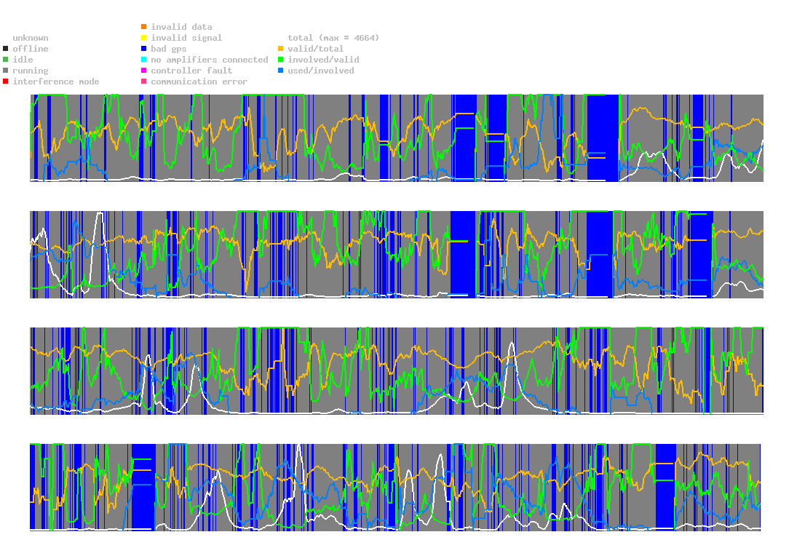Click the topmost status timeline chart
This screenshot has height=556, width=797.
(x=397, y=138)
